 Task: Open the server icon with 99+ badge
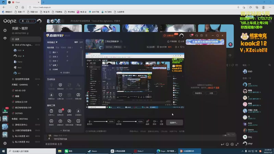click(5, 111)
